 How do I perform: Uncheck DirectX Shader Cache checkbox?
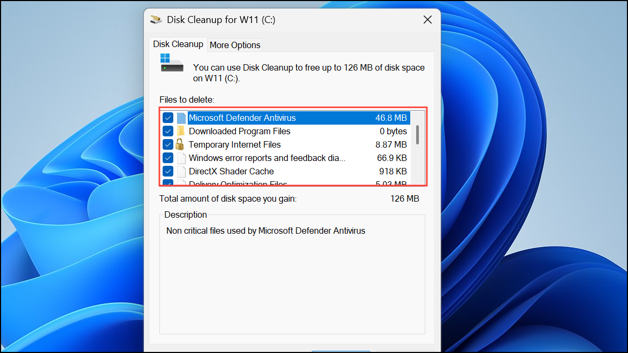168,172
